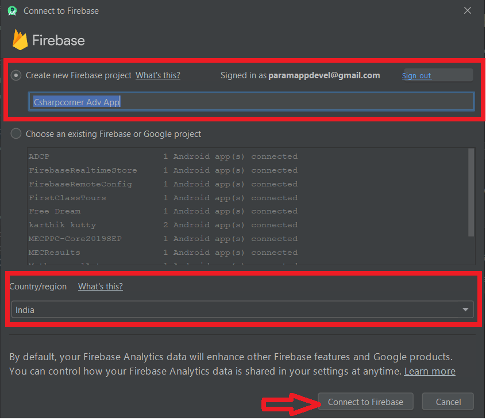Click 'What's this?' beside Country/region
Image resolution: width=486 pixels, height=420 pixels.
pos(100,286)
